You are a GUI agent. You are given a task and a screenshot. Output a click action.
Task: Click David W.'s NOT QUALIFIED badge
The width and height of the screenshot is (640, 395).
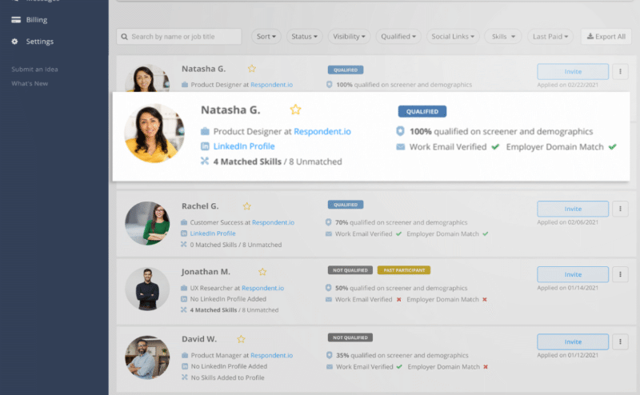pos(350,337)
